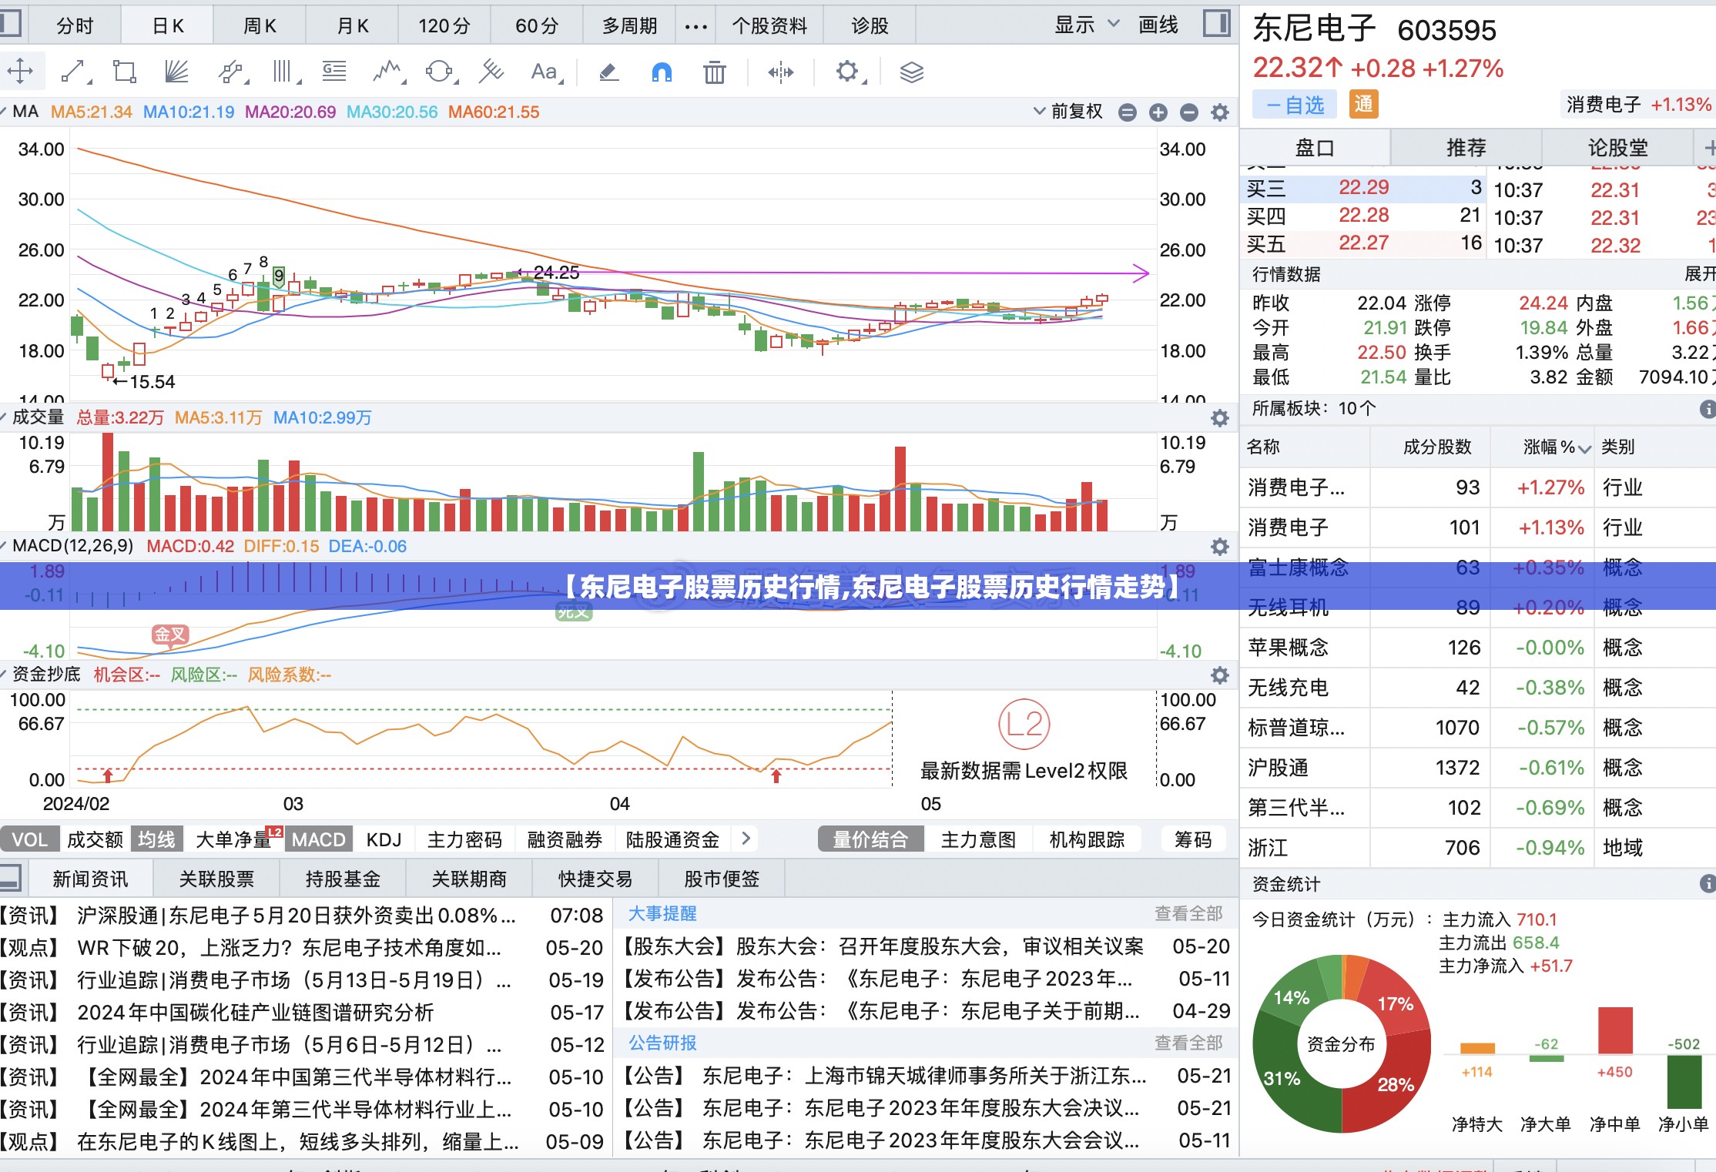Viewport: 1716px width, 1172px height.
Task: Open the 显示 display dropdown
Action: point(1086,25)
